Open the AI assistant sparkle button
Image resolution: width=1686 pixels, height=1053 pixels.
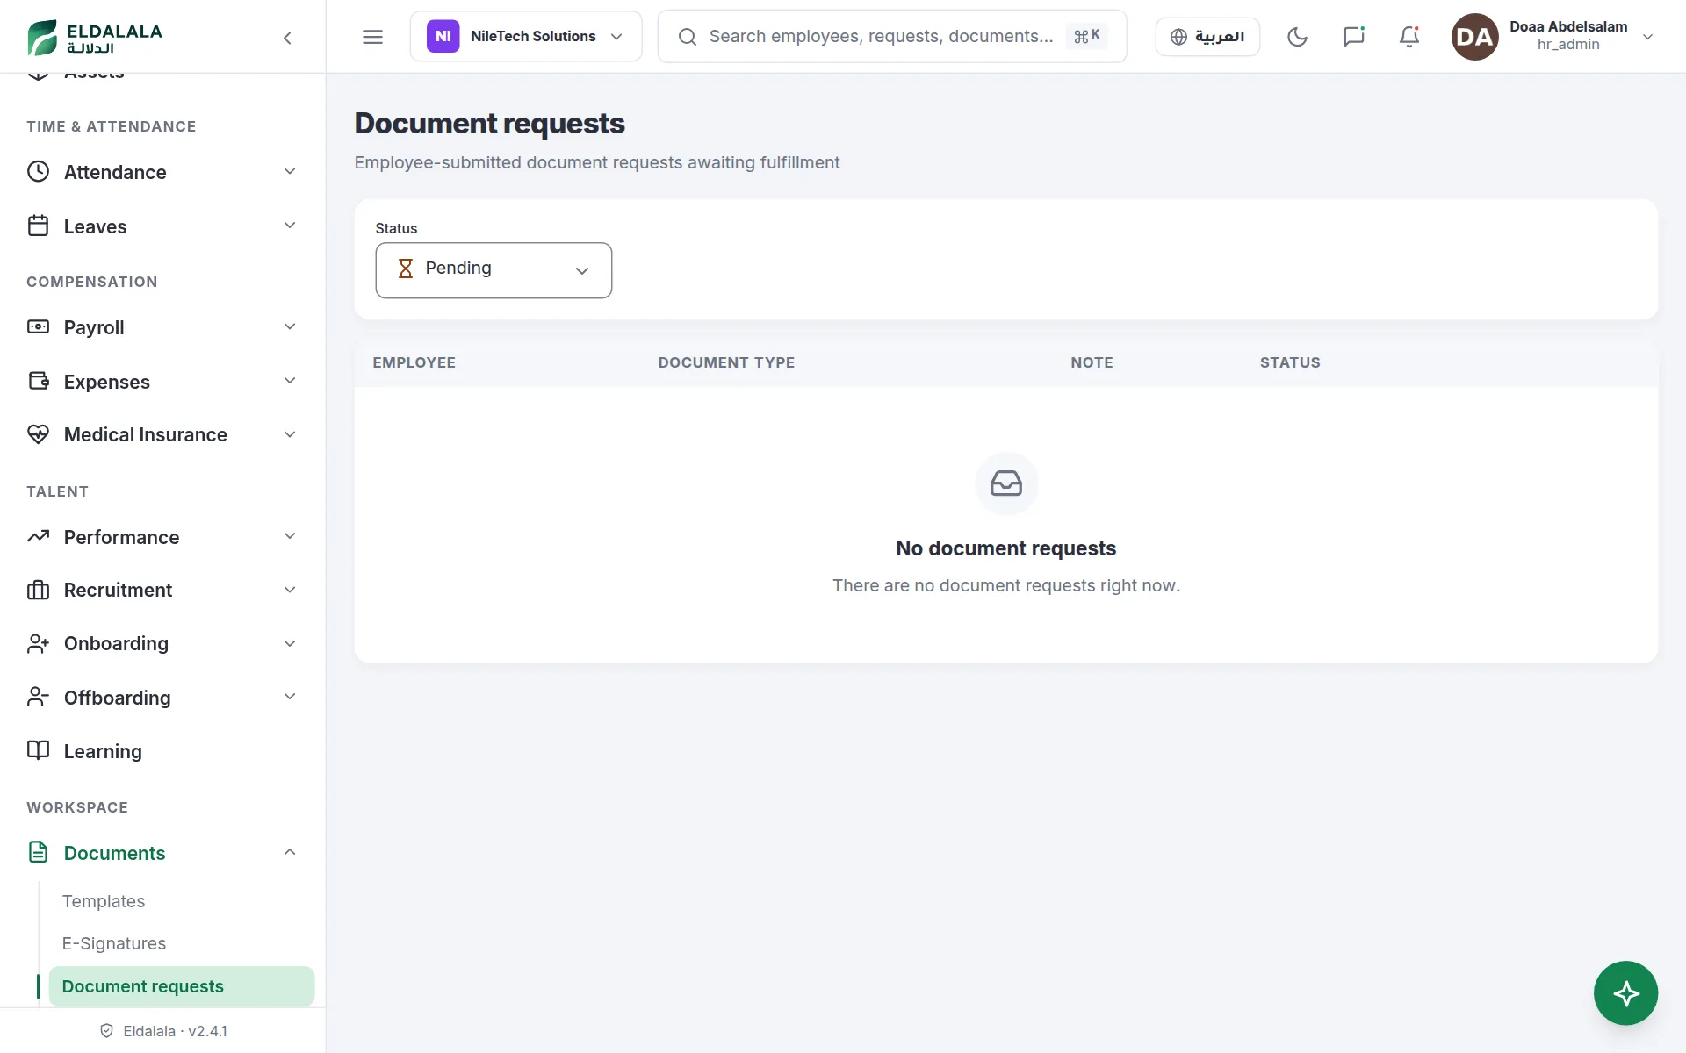(1625, 993)
